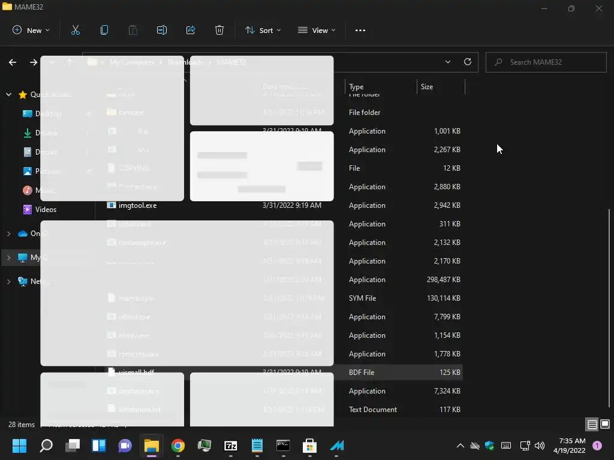Click the 7,324 KB size value
Screen dimensions: 614x460
pos(447,391)
